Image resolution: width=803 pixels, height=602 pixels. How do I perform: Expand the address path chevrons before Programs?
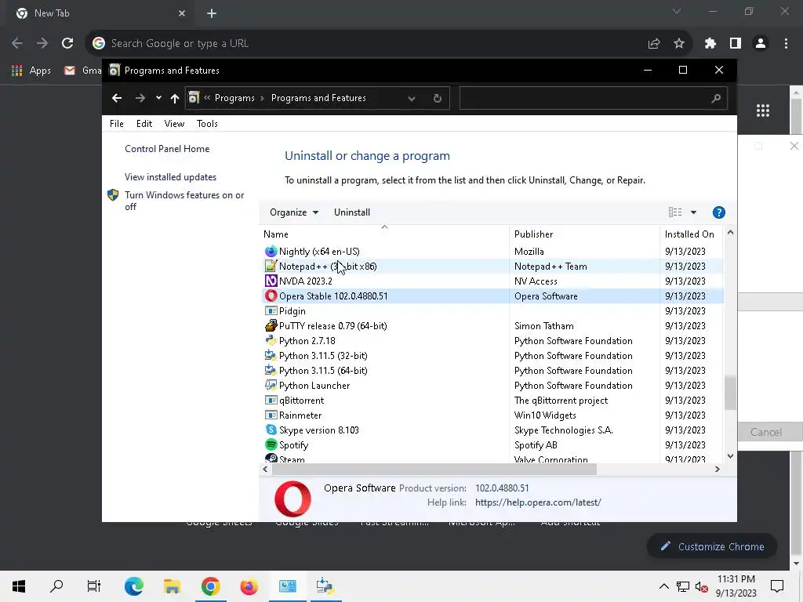pyautogui.click(x=207, y=98)
